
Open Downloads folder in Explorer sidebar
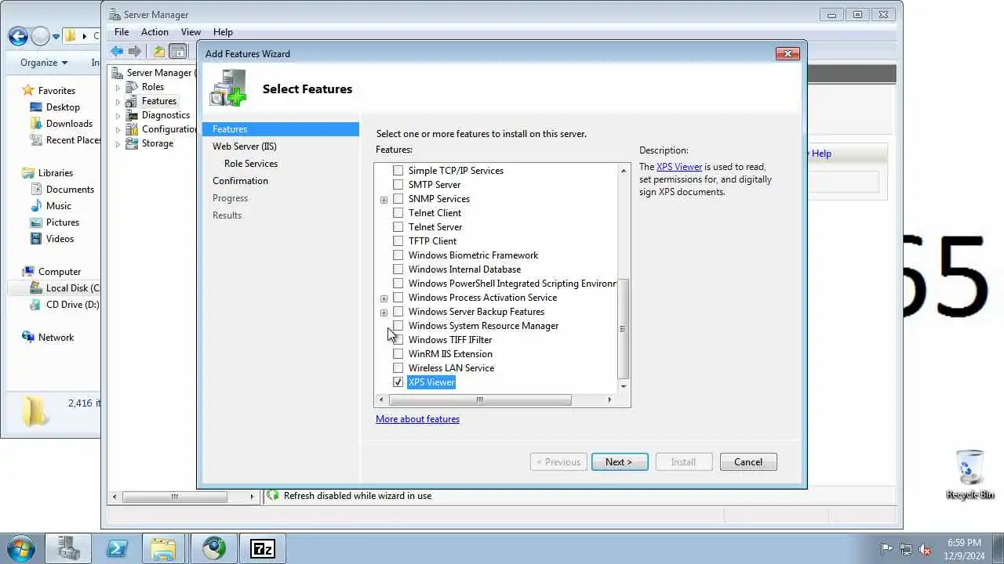[x=69, y=123]
